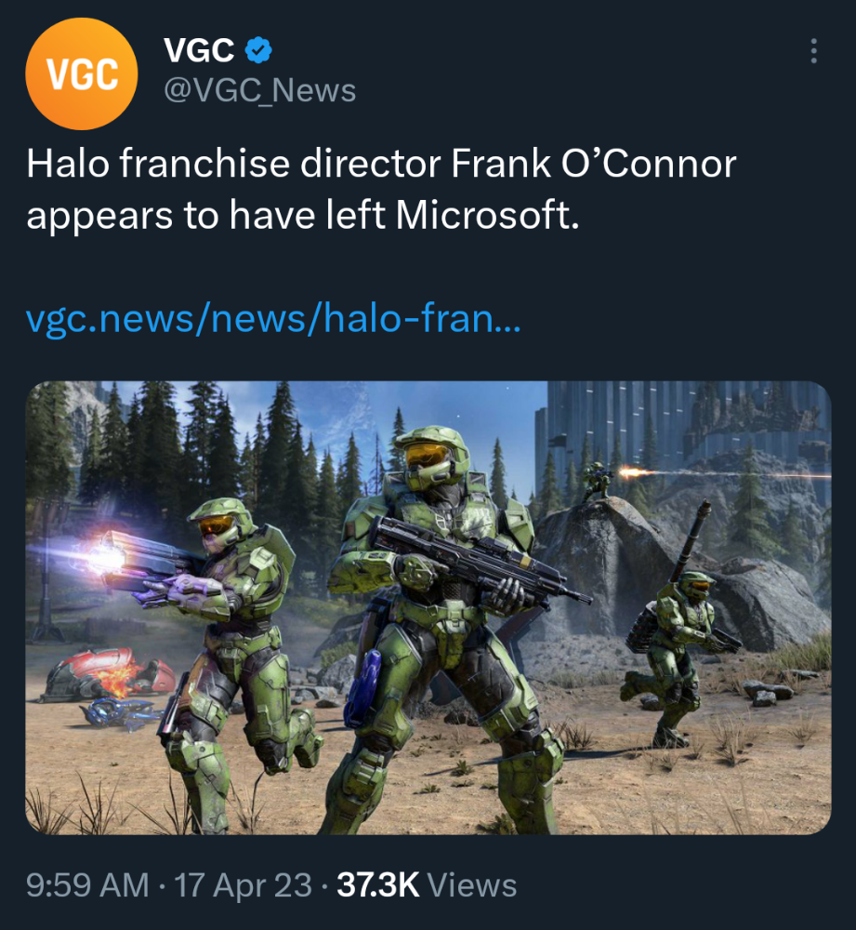Click the blue verified checkmark badge
The height and width of the screenshot is (930, 856).
258,50
